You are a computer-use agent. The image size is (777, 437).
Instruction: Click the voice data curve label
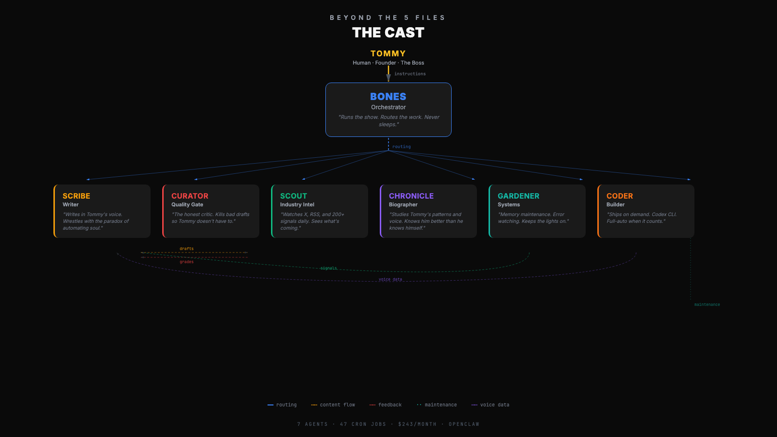click(x=390, y=279)
